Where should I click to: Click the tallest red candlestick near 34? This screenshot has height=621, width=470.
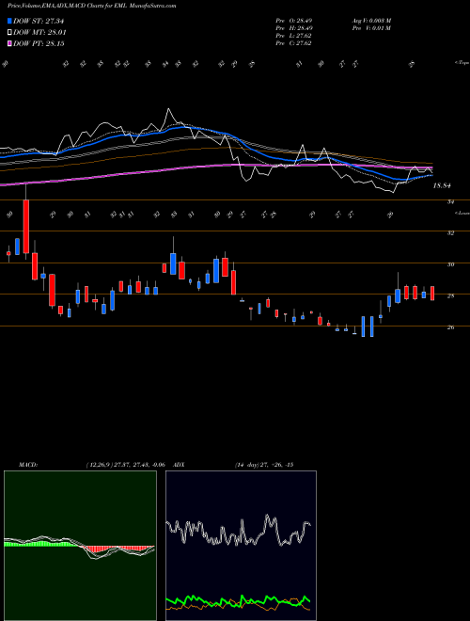coord(26,227)
